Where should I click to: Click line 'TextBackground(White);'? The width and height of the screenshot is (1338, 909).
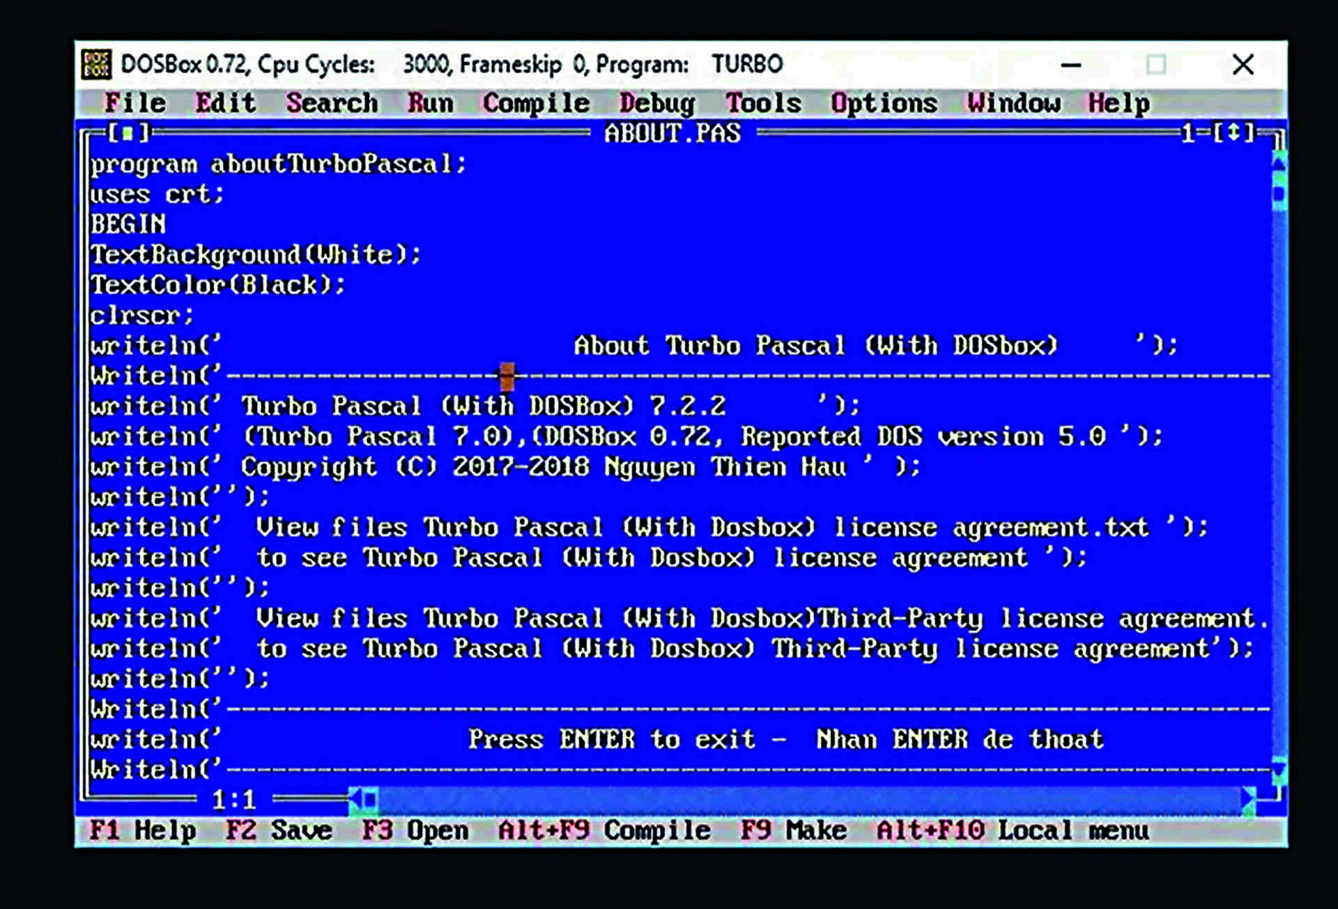tap(256, 254)
